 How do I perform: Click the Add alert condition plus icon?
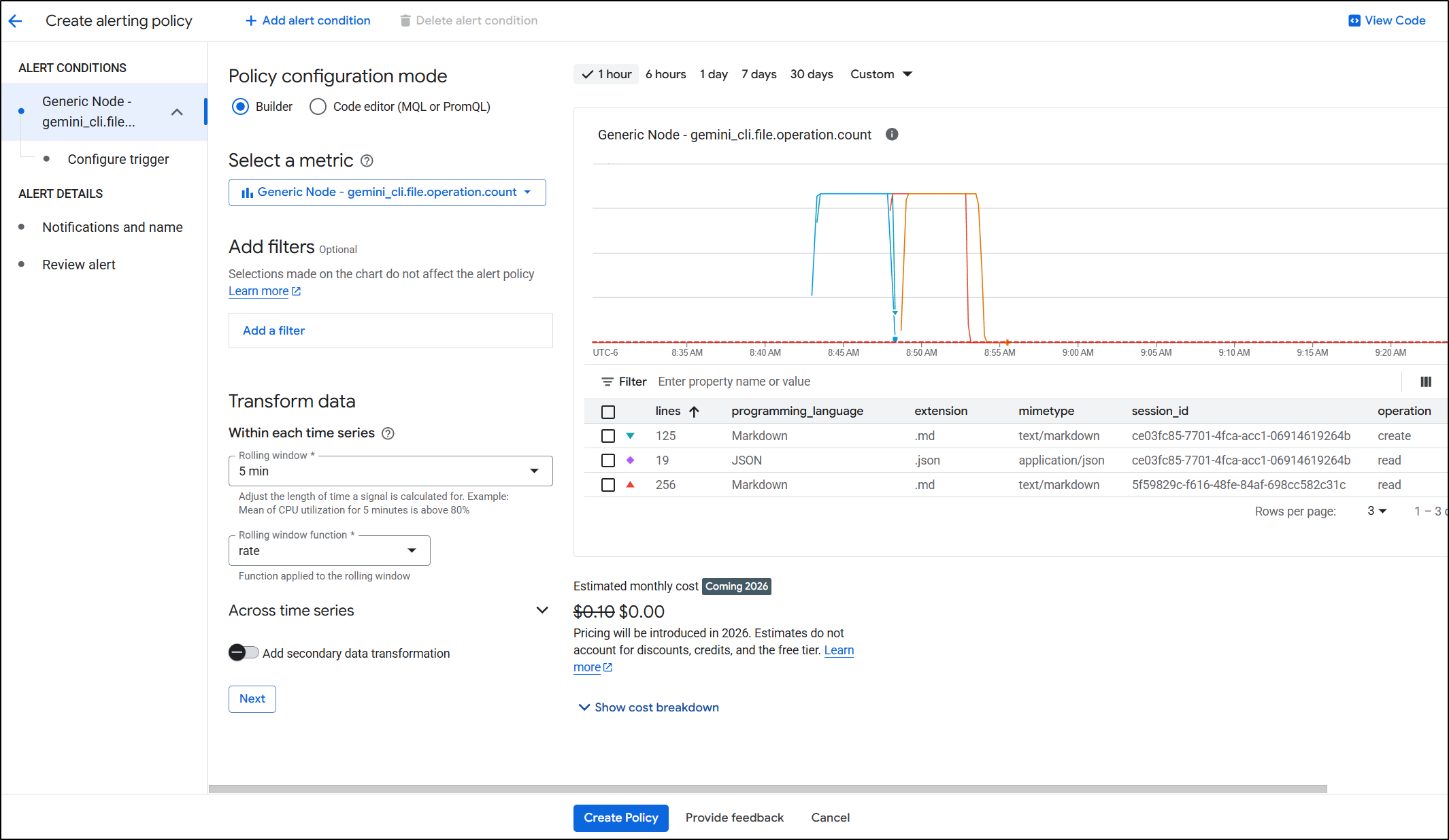click(251, 21)
